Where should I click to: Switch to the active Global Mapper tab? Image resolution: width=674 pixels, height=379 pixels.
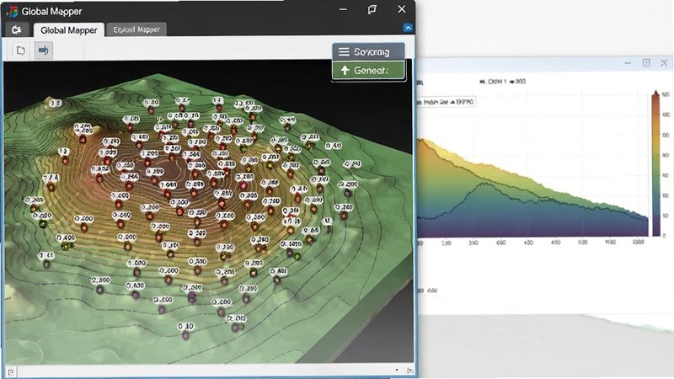(69, 30)
